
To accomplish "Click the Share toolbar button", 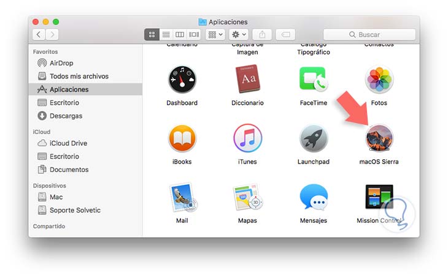I will point(262,34).
